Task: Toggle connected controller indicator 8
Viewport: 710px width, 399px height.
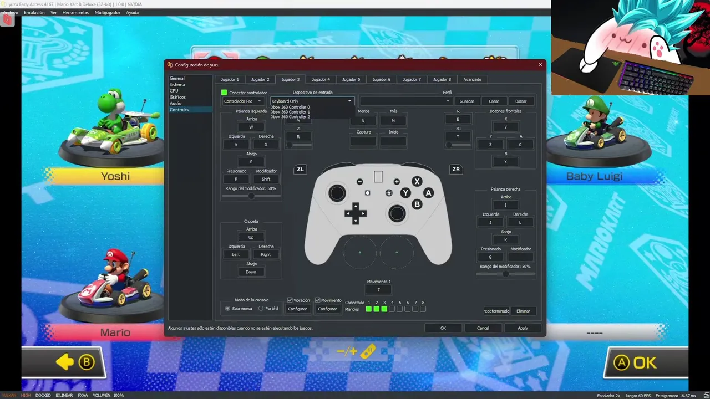Action: click(423, 309)
